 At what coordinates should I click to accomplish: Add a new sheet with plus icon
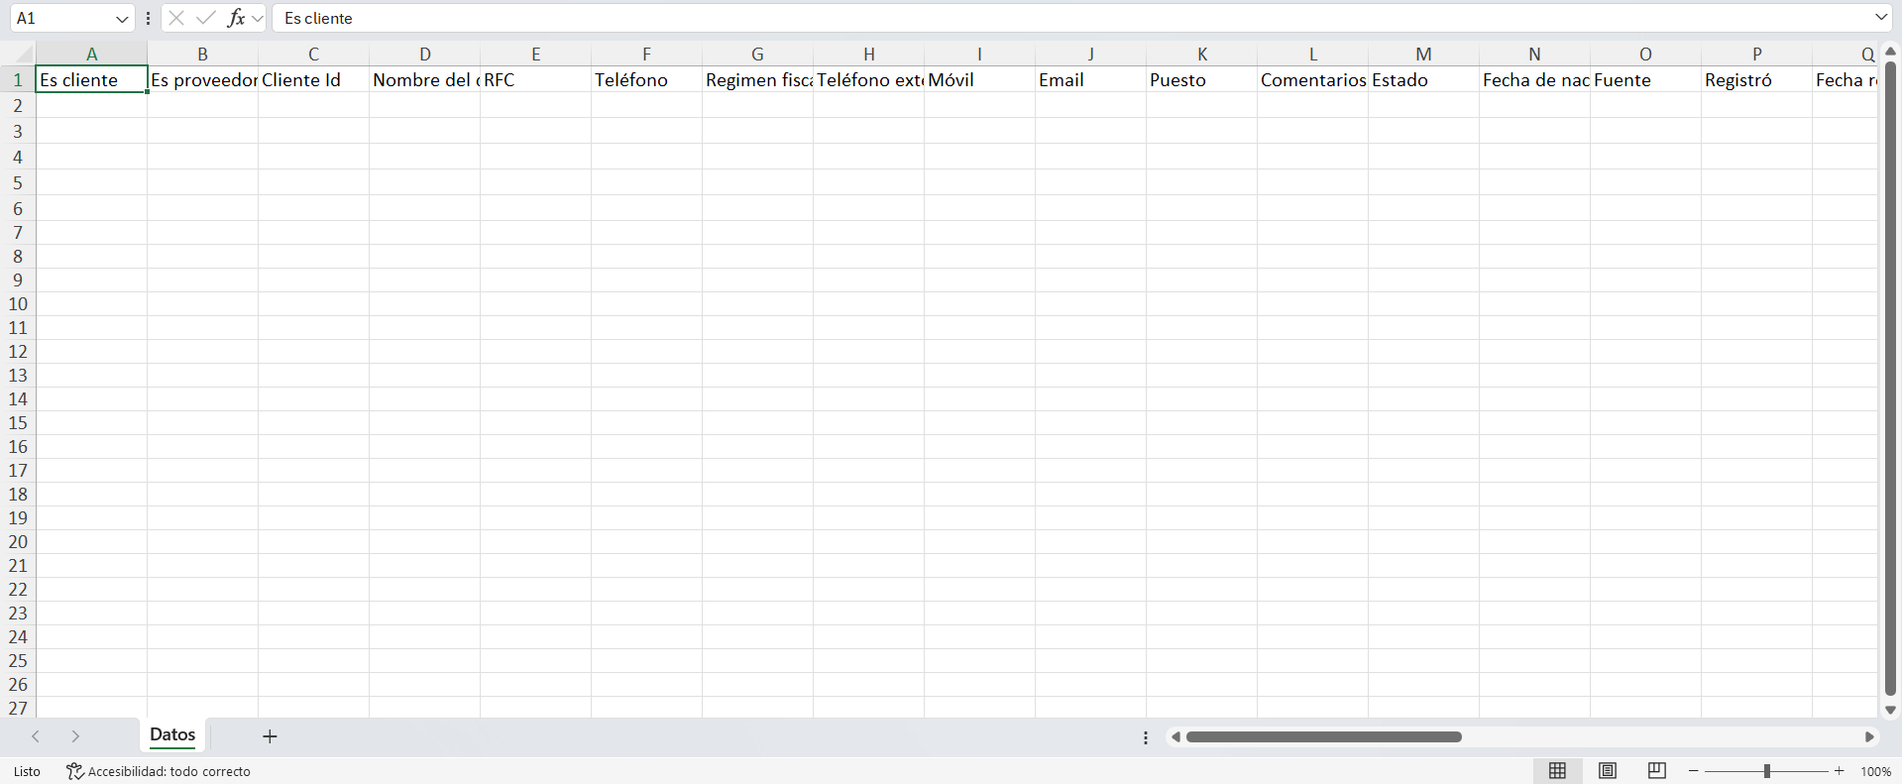[x=270, y=736]
